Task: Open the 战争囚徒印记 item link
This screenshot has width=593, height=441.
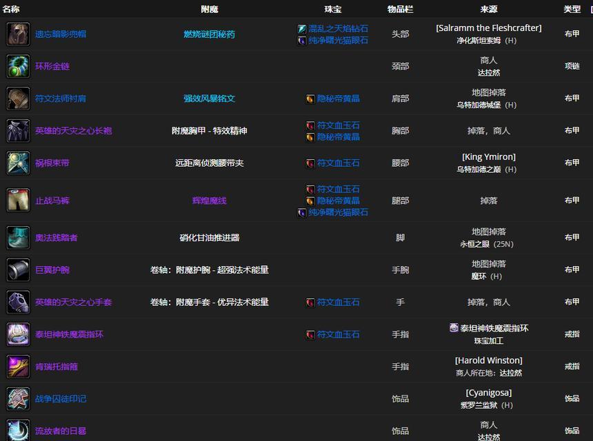Action: (61, 399)
